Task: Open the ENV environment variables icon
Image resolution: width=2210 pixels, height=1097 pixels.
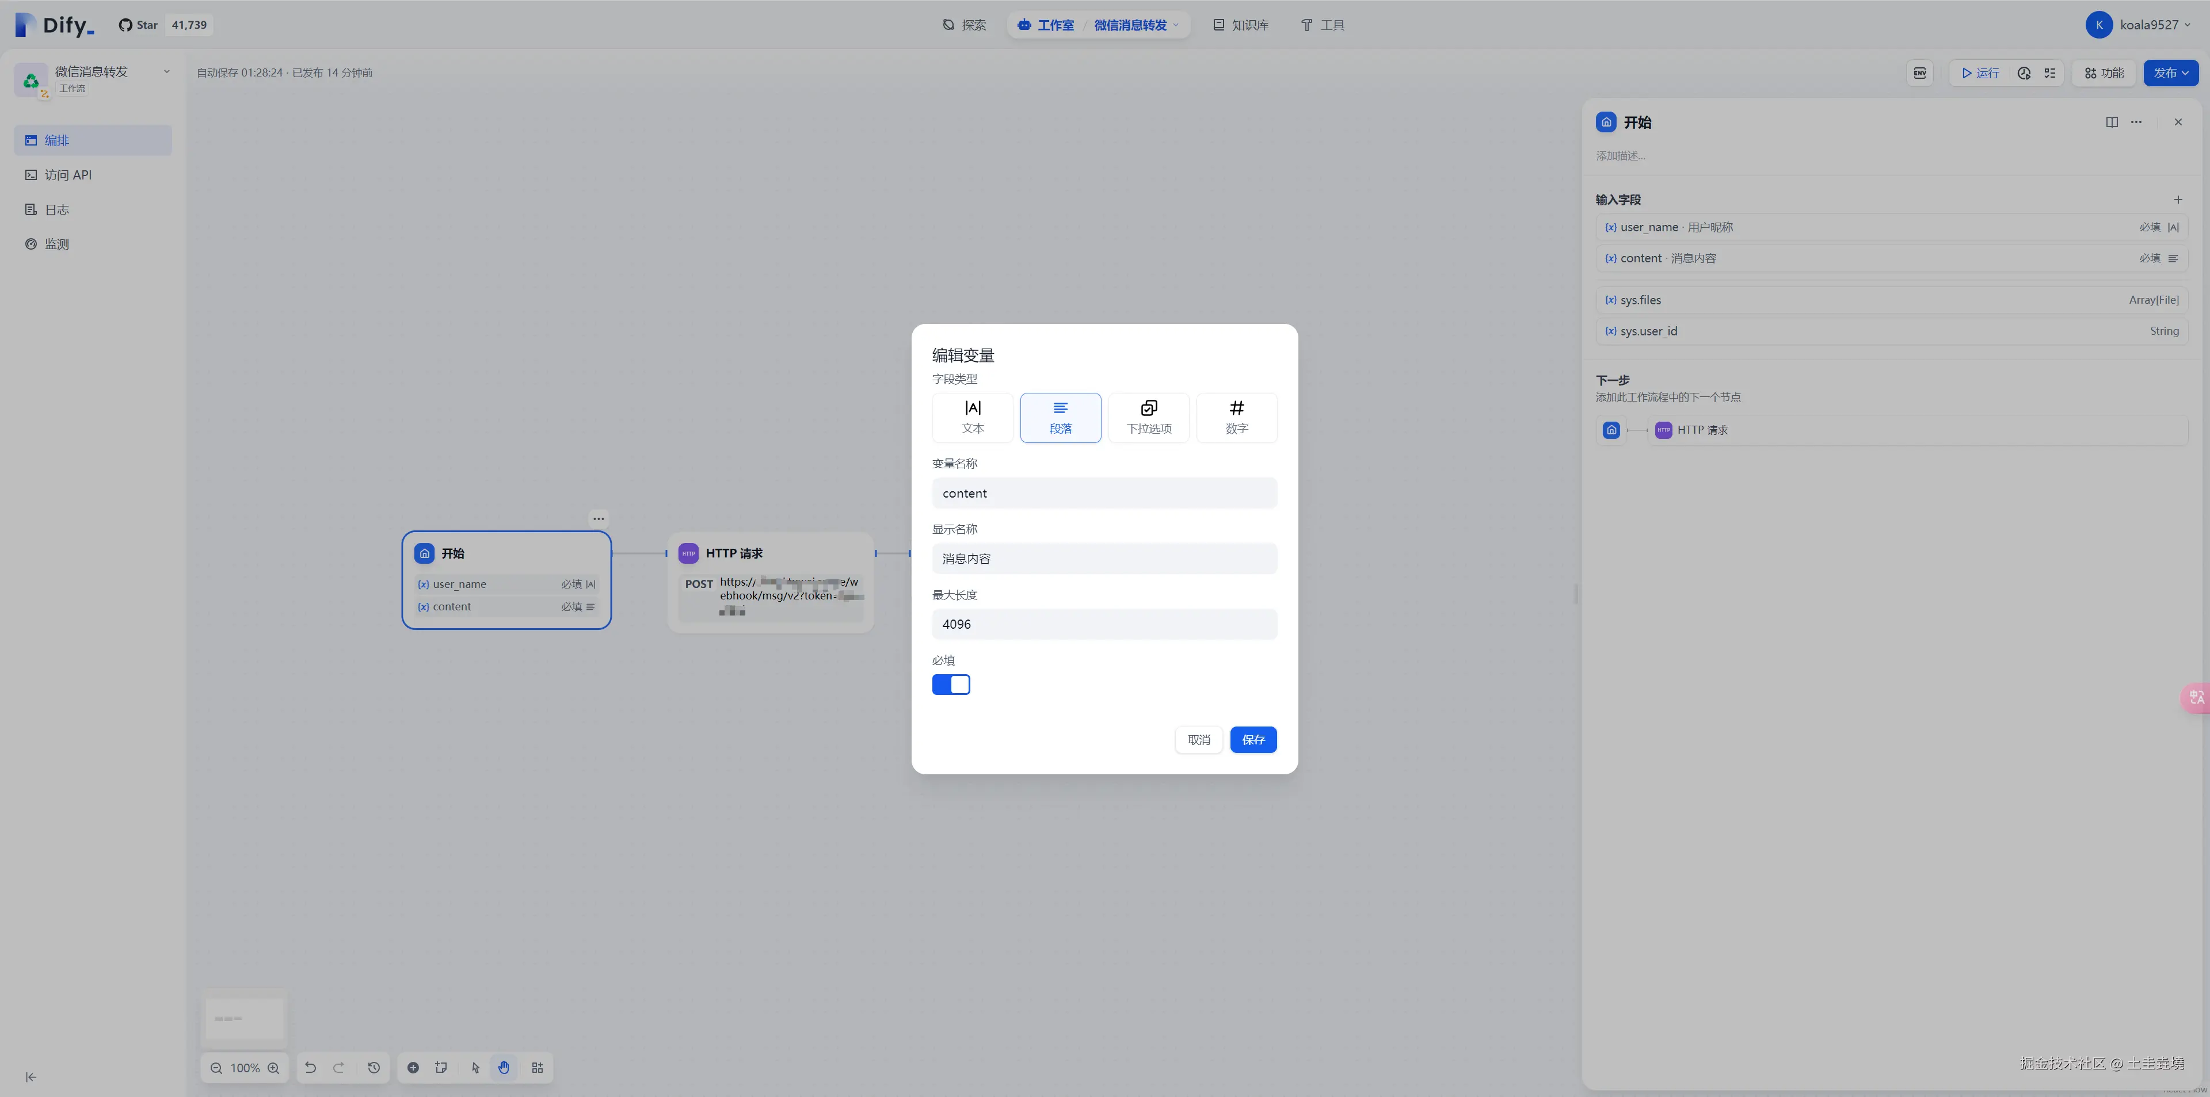Action: pos(1920,73)
